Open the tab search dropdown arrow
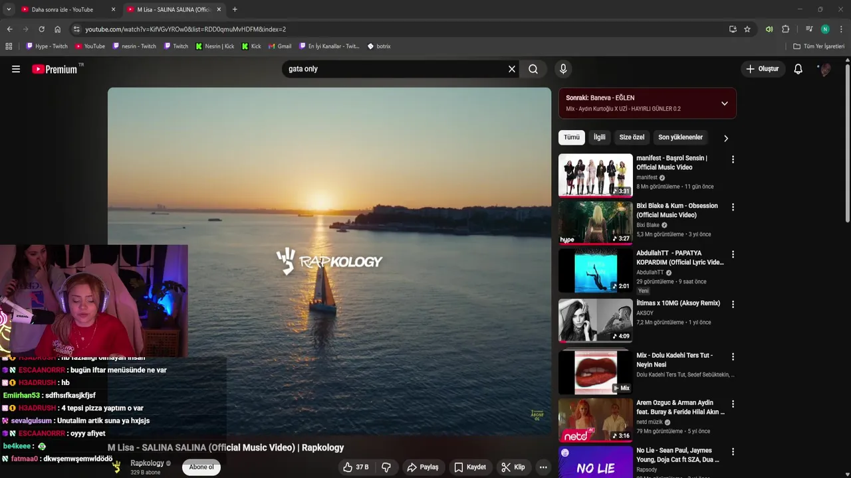Screen dimensions: 851x478 coord(8,9)
